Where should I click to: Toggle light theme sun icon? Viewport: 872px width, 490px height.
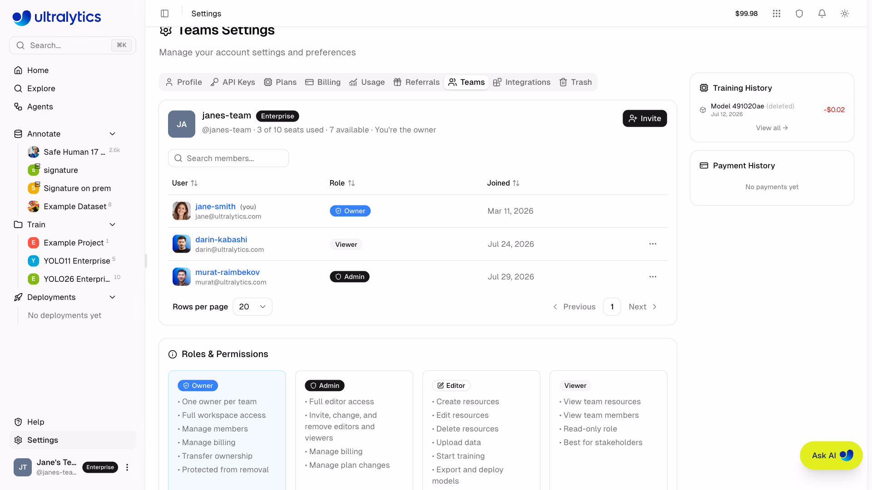tap(845, 14)
